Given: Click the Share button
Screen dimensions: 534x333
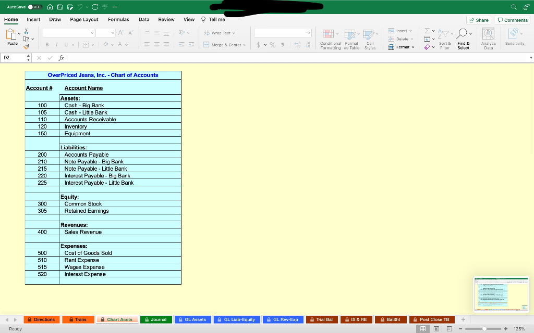Looking at the screenshot, I should pos(478,20).
